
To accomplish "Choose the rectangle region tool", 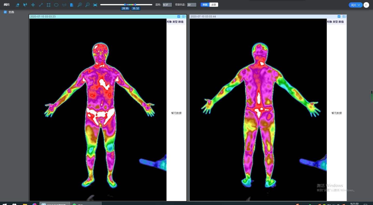I will pyautogui.click(x=48, y=5).
